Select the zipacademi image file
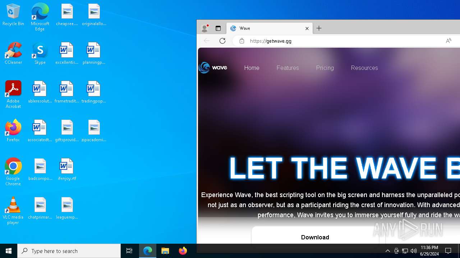Screen dimensions: 460x258 (94, 131)
